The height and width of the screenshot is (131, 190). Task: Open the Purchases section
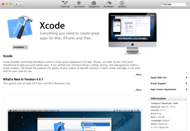tap(109, 4)
